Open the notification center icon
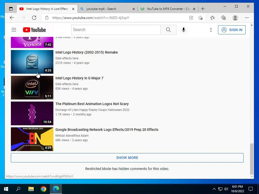This screenshot has width=259, height=194. tap(251, 189)
